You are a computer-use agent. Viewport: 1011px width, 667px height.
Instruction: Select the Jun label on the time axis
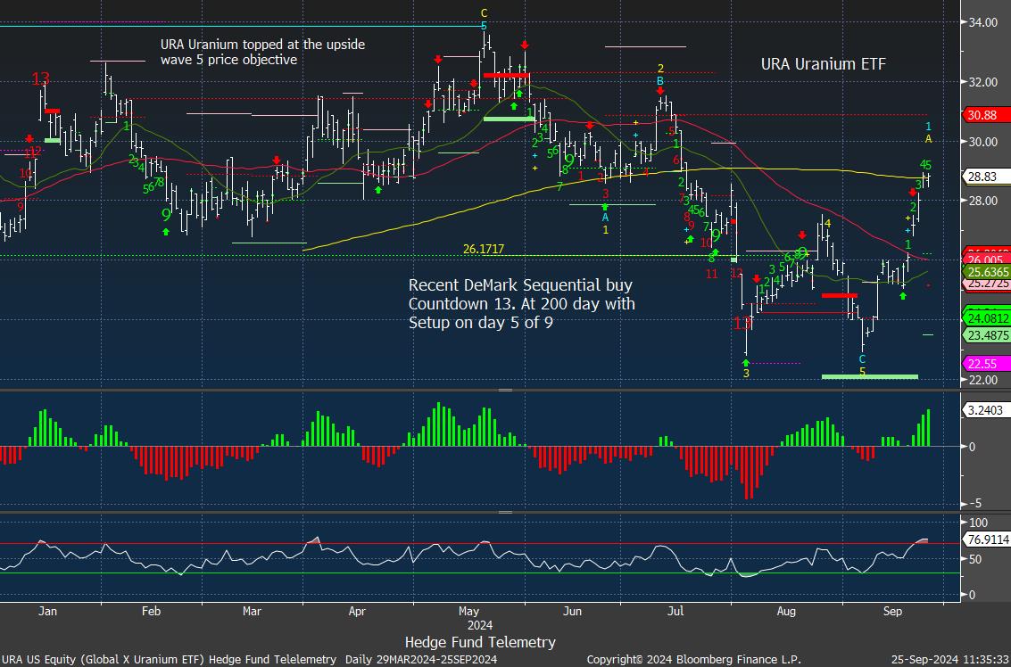tap(573, 611)
